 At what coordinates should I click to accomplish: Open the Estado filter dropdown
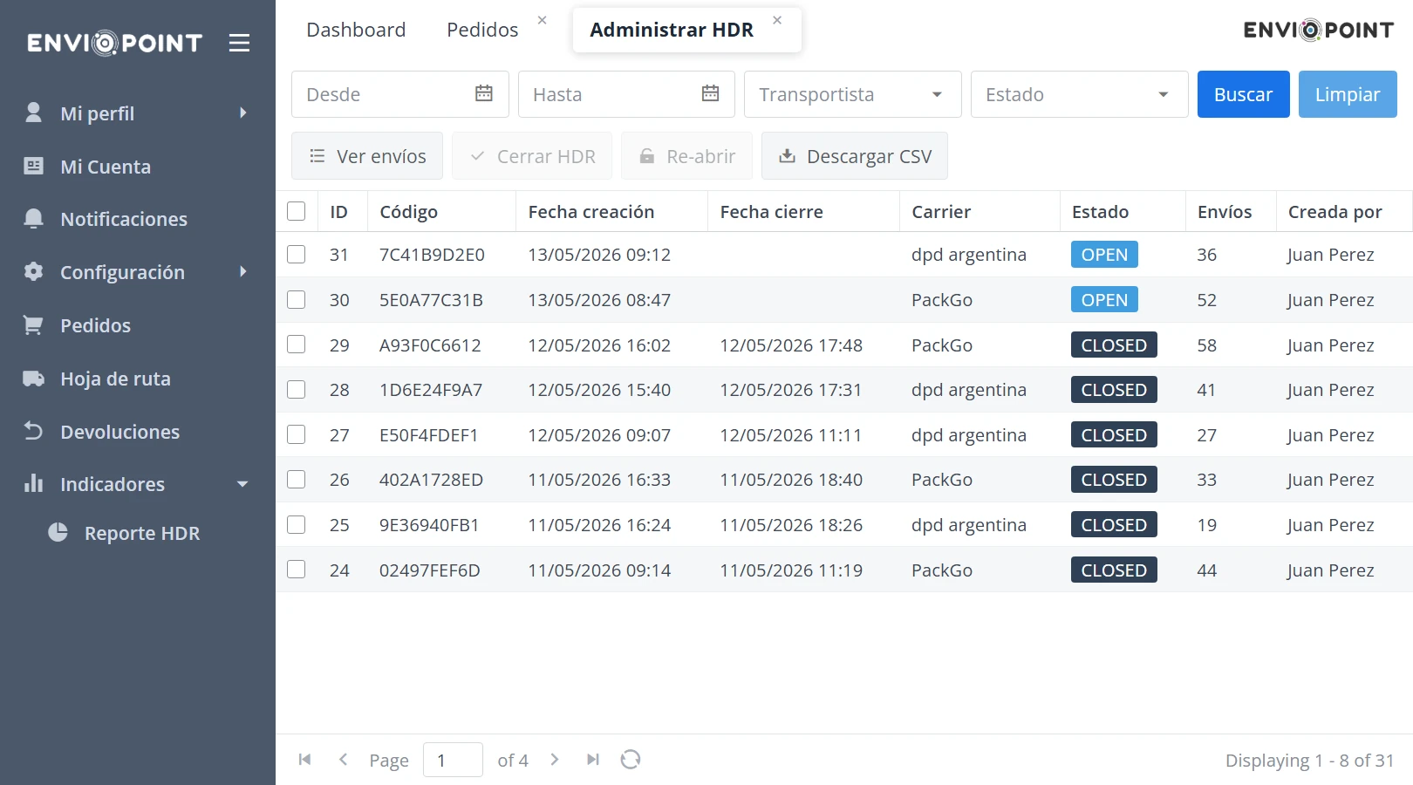(x=1079, y=94)
